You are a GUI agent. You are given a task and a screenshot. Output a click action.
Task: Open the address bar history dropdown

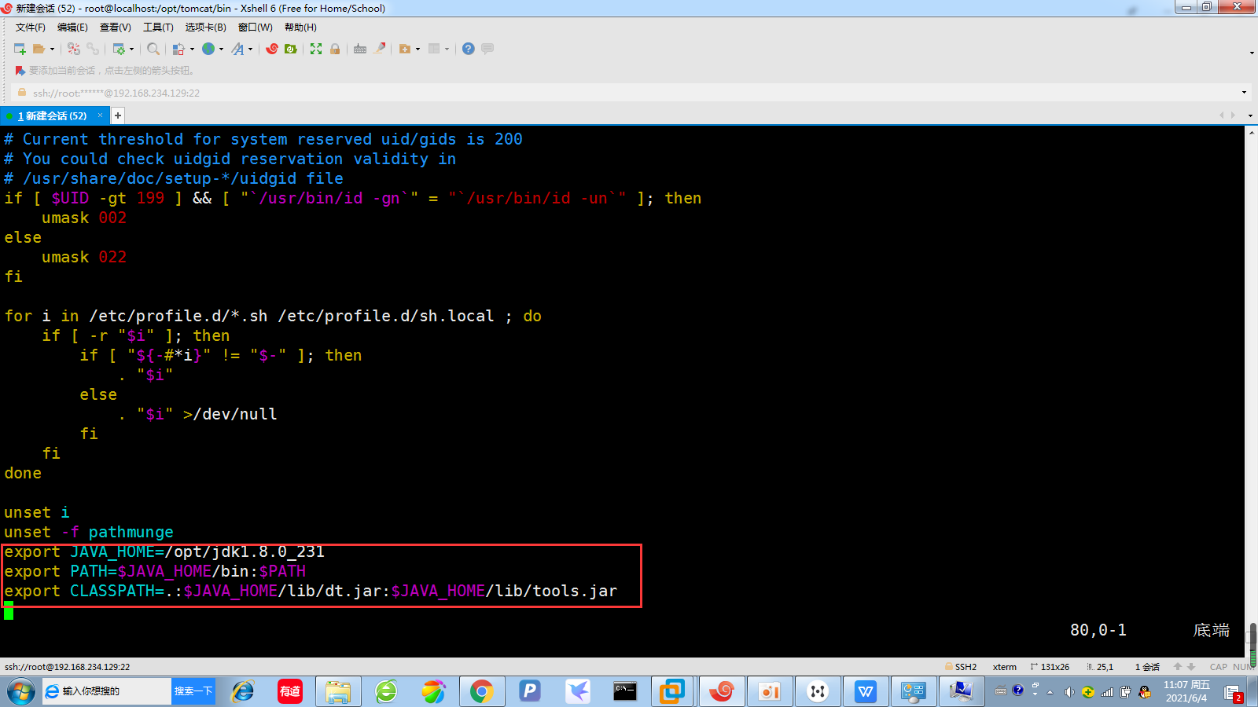click(1244, 93)
